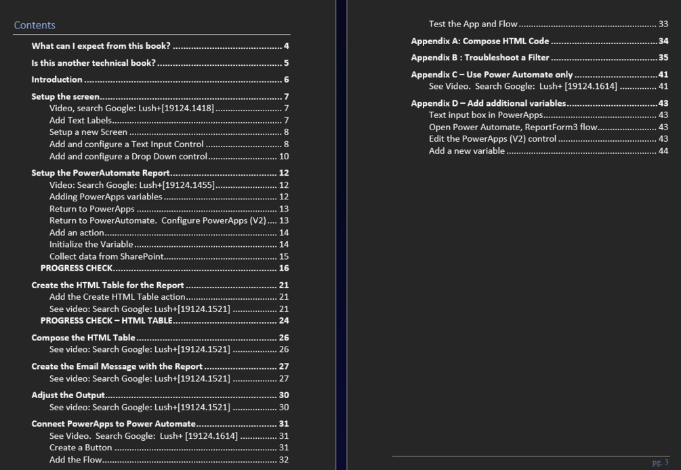
Task: Jump to the Introduction contents entry
Action: click(x=160, y=79)
